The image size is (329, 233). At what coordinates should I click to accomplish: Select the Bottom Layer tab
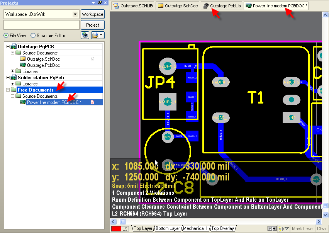point(168,228)
